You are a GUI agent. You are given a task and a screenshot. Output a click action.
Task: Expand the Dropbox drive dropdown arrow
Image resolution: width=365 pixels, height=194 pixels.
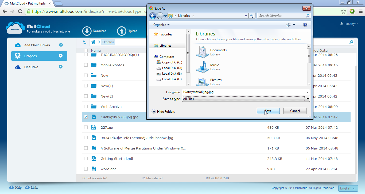click(61, 56)
